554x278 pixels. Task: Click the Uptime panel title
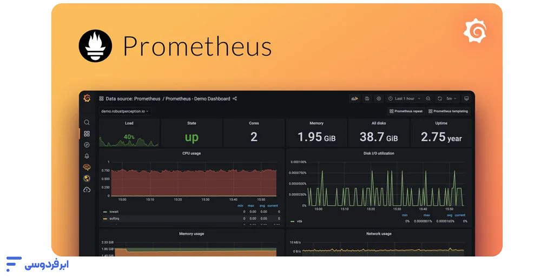tap(441, 123)
